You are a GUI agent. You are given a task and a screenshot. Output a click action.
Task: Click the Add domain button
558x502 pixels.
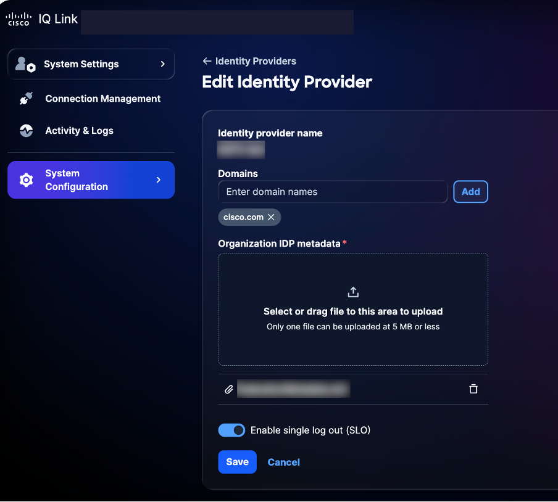(470, 192)
